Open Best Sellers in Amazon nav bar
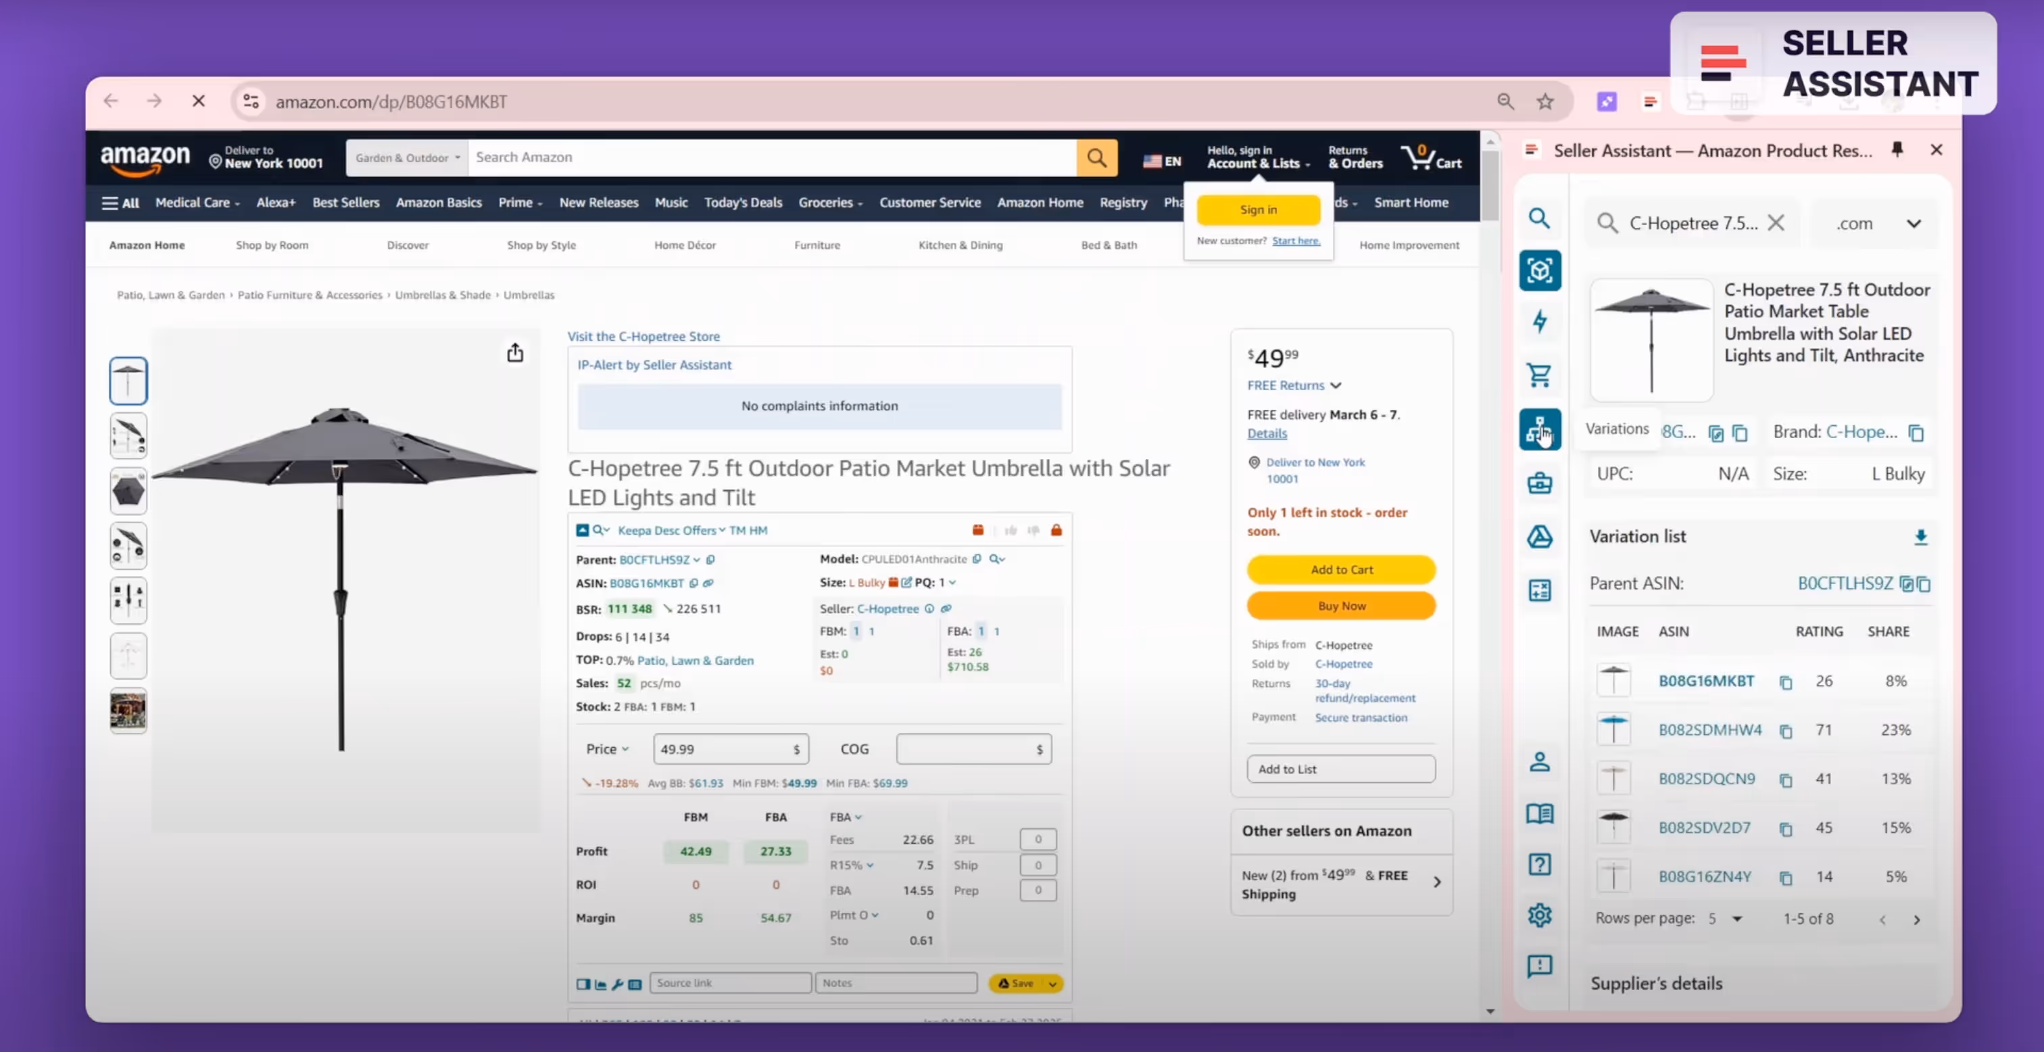 pyautogui.click(x=345, y=202)
